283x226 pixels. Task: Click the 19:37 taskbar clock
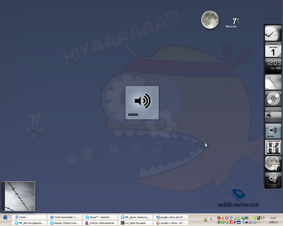[x=273, y=218]
